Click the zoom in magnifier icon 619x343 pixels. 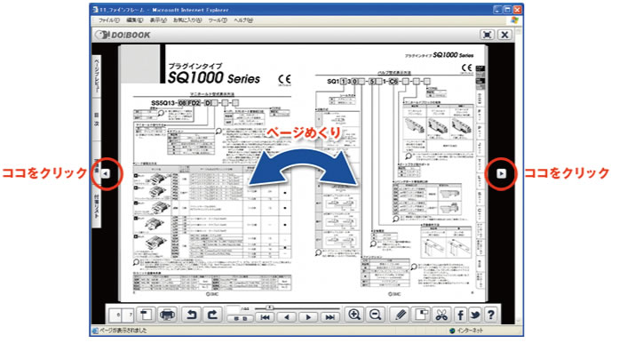pos(354,315)
